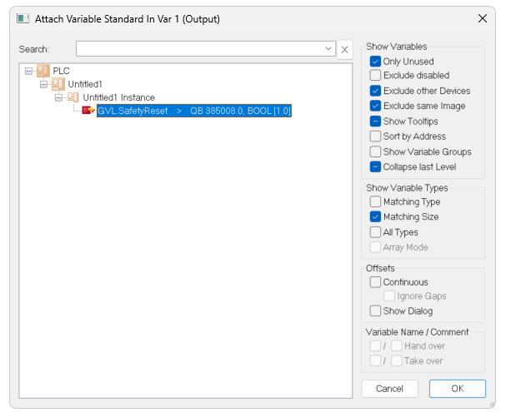Viewport: 516px width, 412px height.
Task: Uncheck the Matching Size option
Action: (375, 216)
